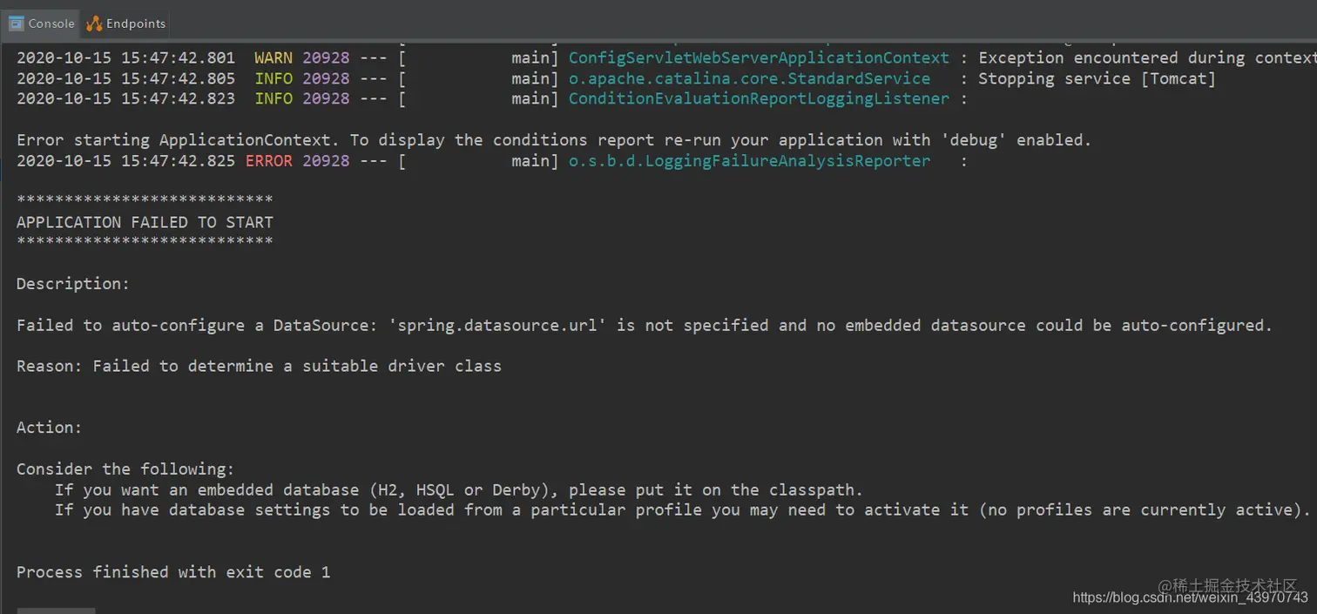Click the 'Description:' section heading
1317x614 pixels.
72,283
